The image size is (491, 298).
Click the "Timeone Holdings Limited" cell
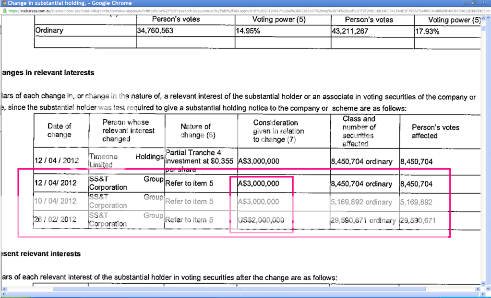[127, 160]
